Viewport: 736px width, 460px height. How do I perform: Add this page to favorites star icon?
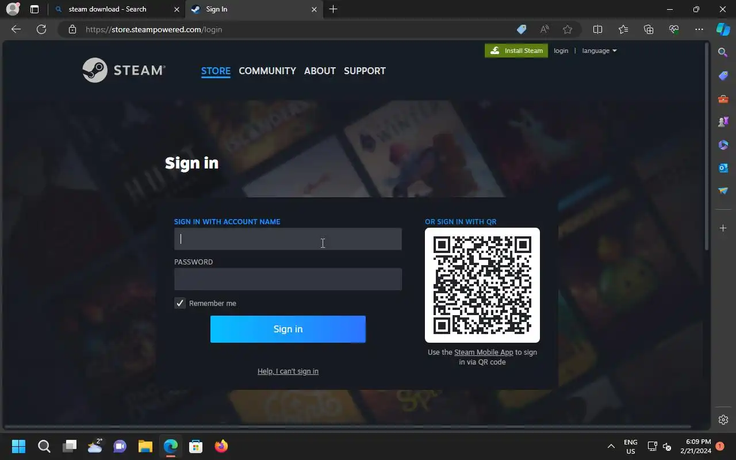568,29
